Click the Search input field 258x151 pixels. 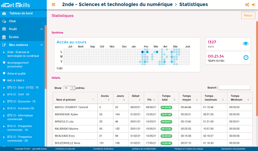[234, 87]
